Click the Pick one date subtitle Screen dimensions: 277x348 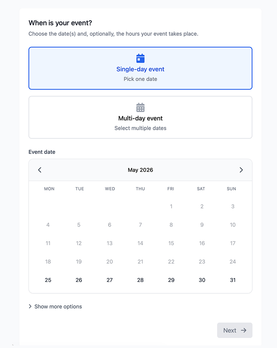tap(140, 79)
